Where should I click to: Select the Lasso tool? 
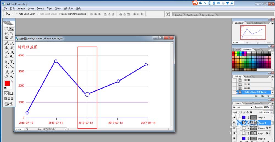pyautogui.click(x=6, y=33)
